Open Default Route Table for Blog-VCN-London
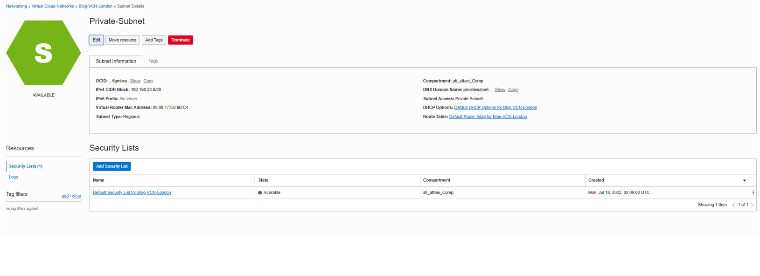The height and width of the screenshot is (276, 760). [x=488, y=117]
